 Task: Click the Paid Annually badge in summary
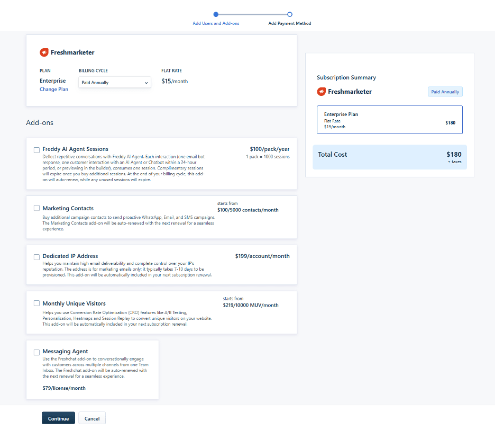click(x=445, y=92)
